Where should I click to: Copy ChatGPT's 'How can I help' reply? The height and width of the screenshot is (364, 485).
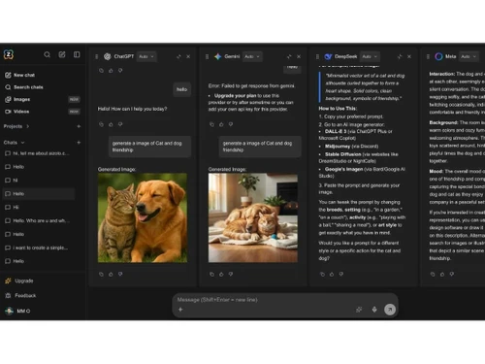(x=101, y=124)
